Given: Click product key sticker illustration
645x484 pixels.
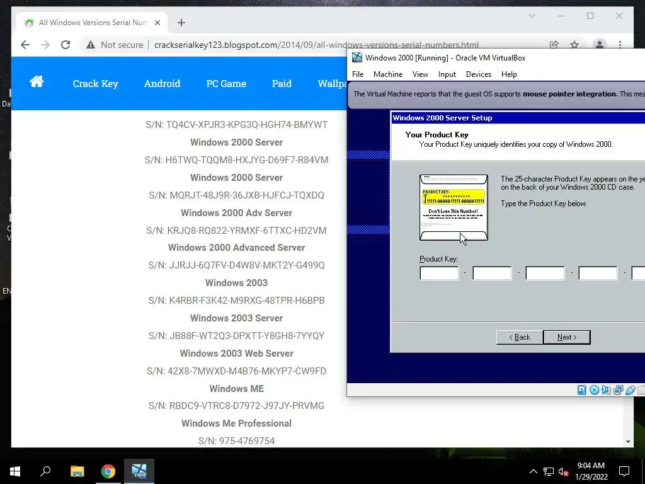Looking at the screenshot, I should pyautogui.click(x=454, y=207).
